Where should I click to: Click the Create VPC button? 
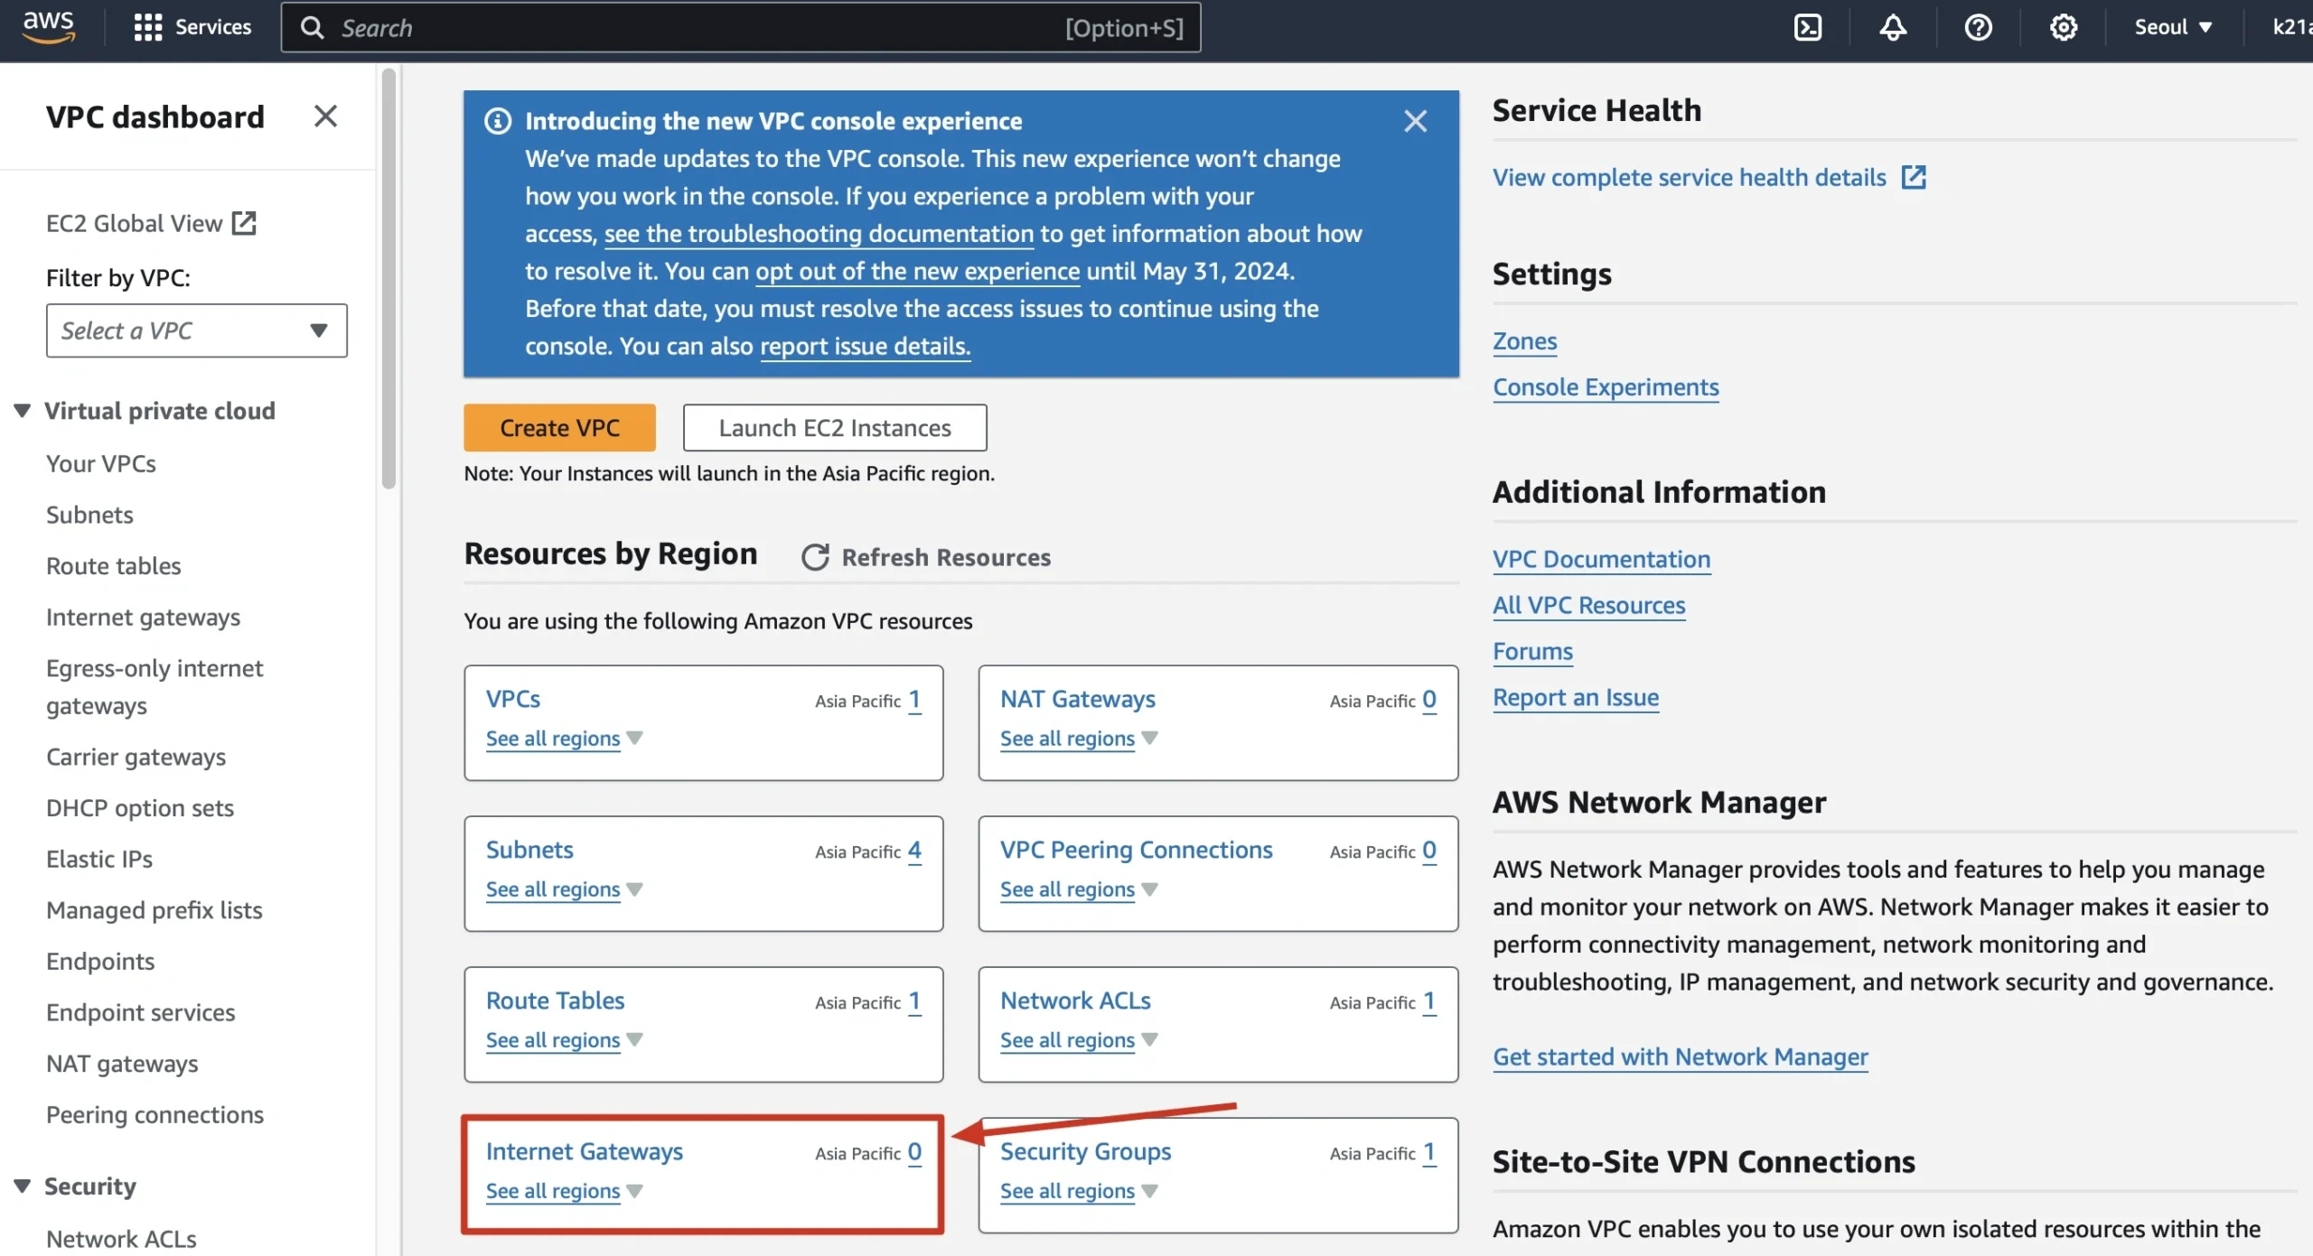pos(559,428)
